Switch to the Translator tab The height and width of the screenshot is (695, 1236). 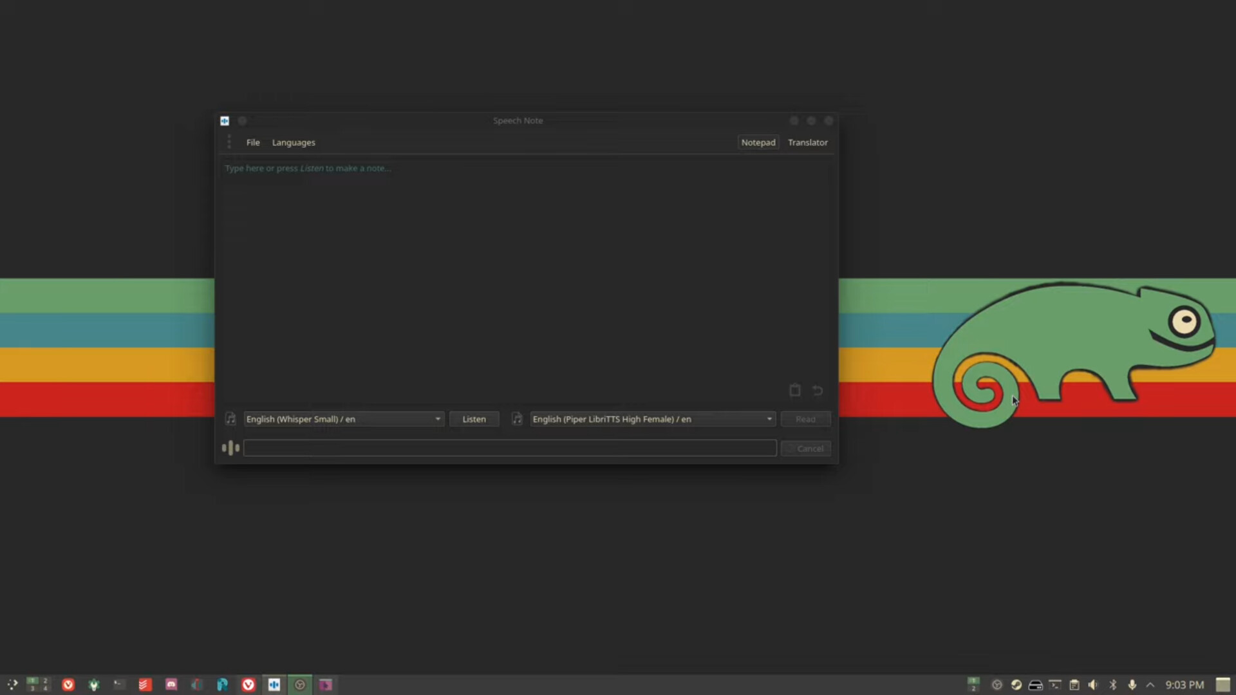(x=807, y=142)
